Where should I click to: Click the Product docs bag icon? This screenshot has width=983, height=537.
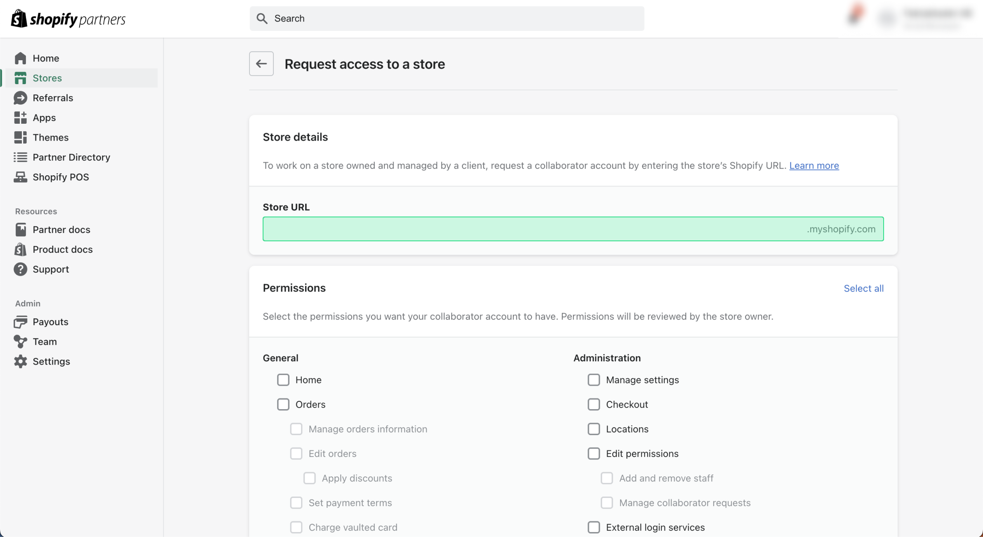pos(20,250)
